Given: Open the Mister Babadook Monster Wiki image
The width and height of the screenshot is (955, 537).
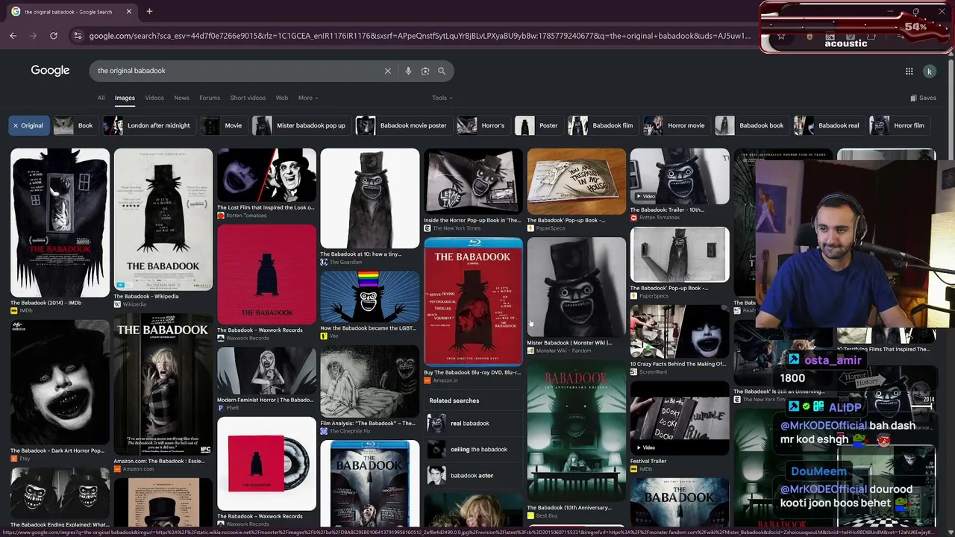Looking at the screenshot, I should 577,287.
